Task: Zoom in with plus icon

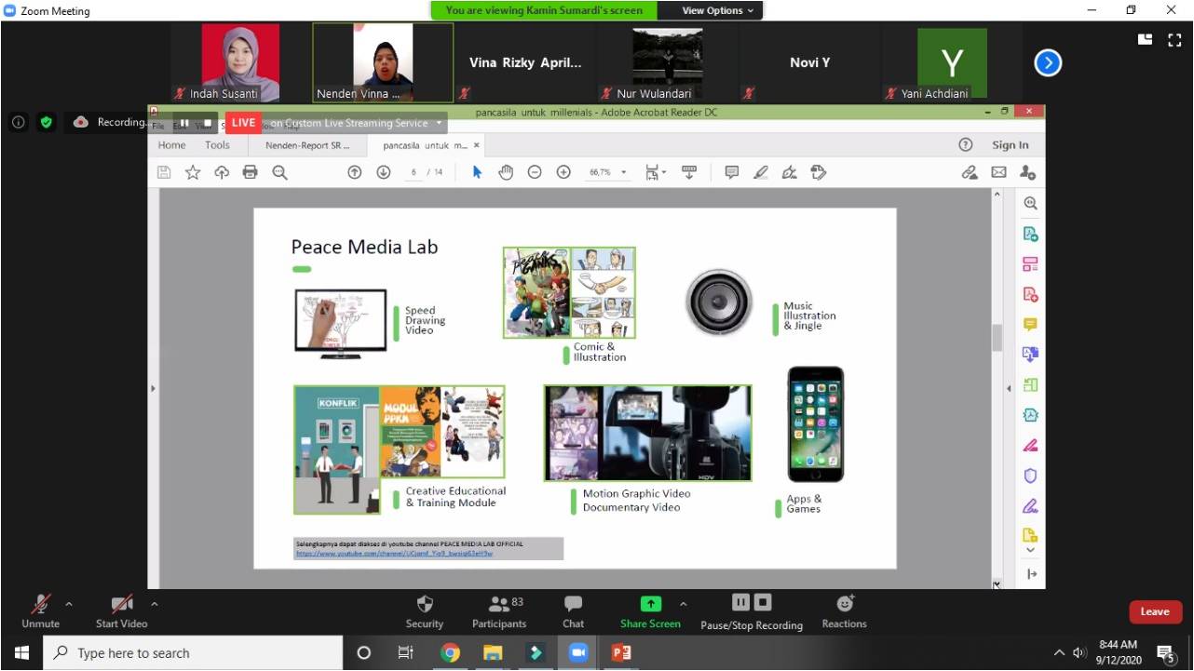Action: (563, 172)
